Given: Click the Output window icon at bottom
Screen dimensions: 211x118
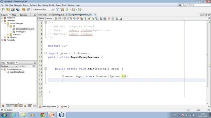Looking at the screenshot, I should [5, 110].
